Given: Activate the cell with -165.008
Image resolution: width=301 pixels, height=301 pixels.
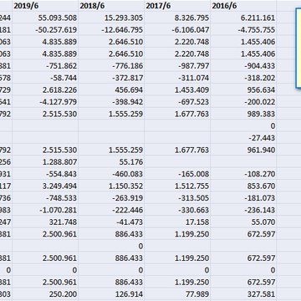Looking at the screenshot, I should pyautogui.click(x=177, y=174).
